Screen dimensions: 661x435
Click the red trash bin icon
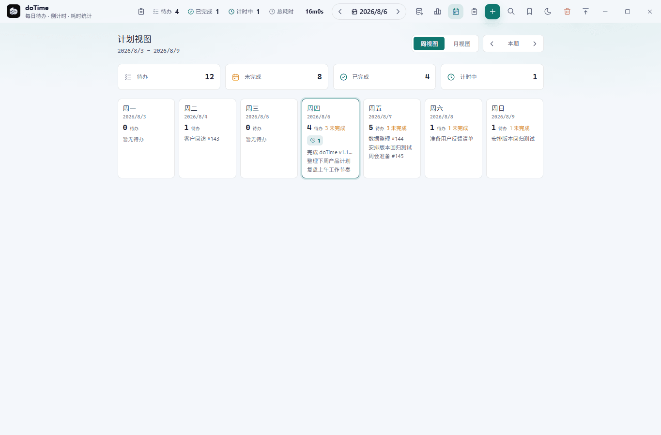tap(567, 12)
